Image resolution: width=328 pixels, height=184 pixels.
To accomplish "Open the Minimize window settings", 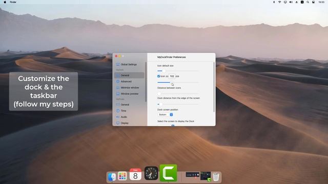I will 129,87.
